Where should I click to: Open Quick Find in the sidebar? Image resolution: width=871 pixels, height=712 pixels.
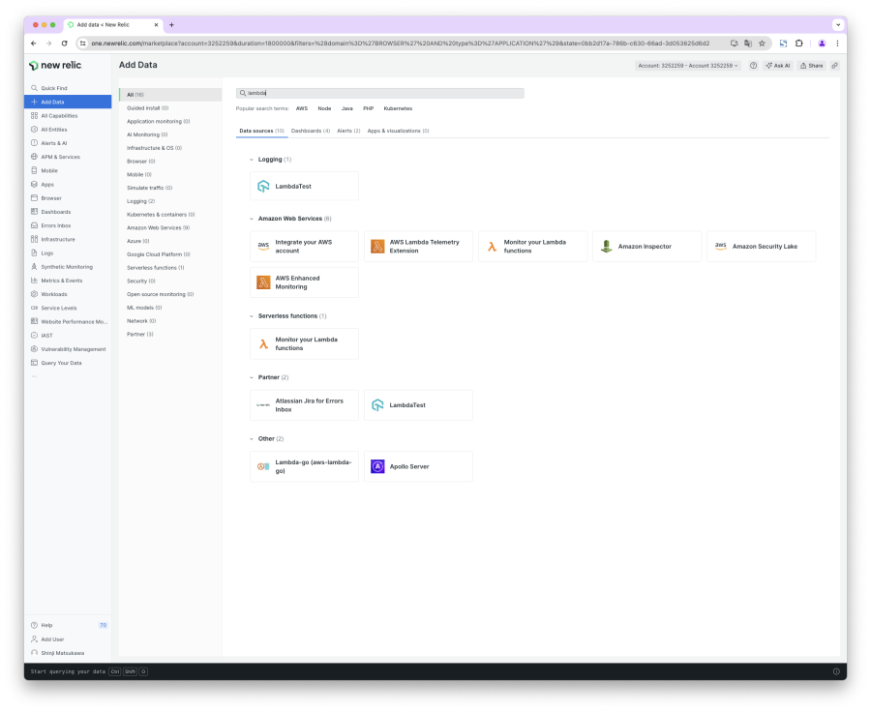point(54,88)
